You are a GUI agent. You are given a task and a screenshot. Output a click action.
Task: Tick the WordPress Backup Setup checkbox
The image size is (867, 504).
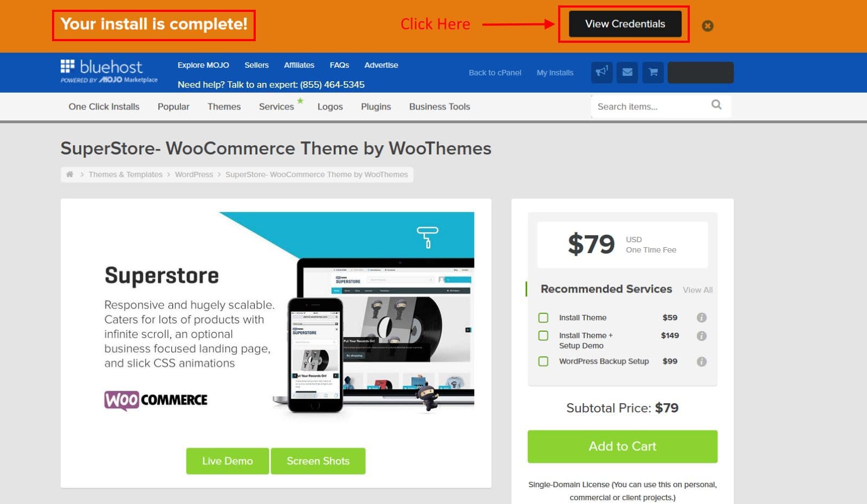click(x=543, y=361)
